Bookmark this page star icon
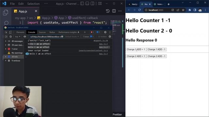This screenshot has height=117, width=209. (x=183, y=10)
